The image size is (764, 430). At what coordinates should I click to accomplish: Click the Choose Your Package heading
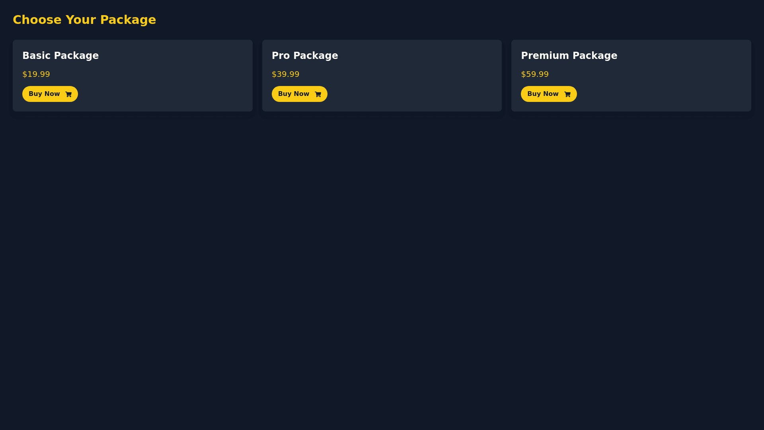point(84,20)
